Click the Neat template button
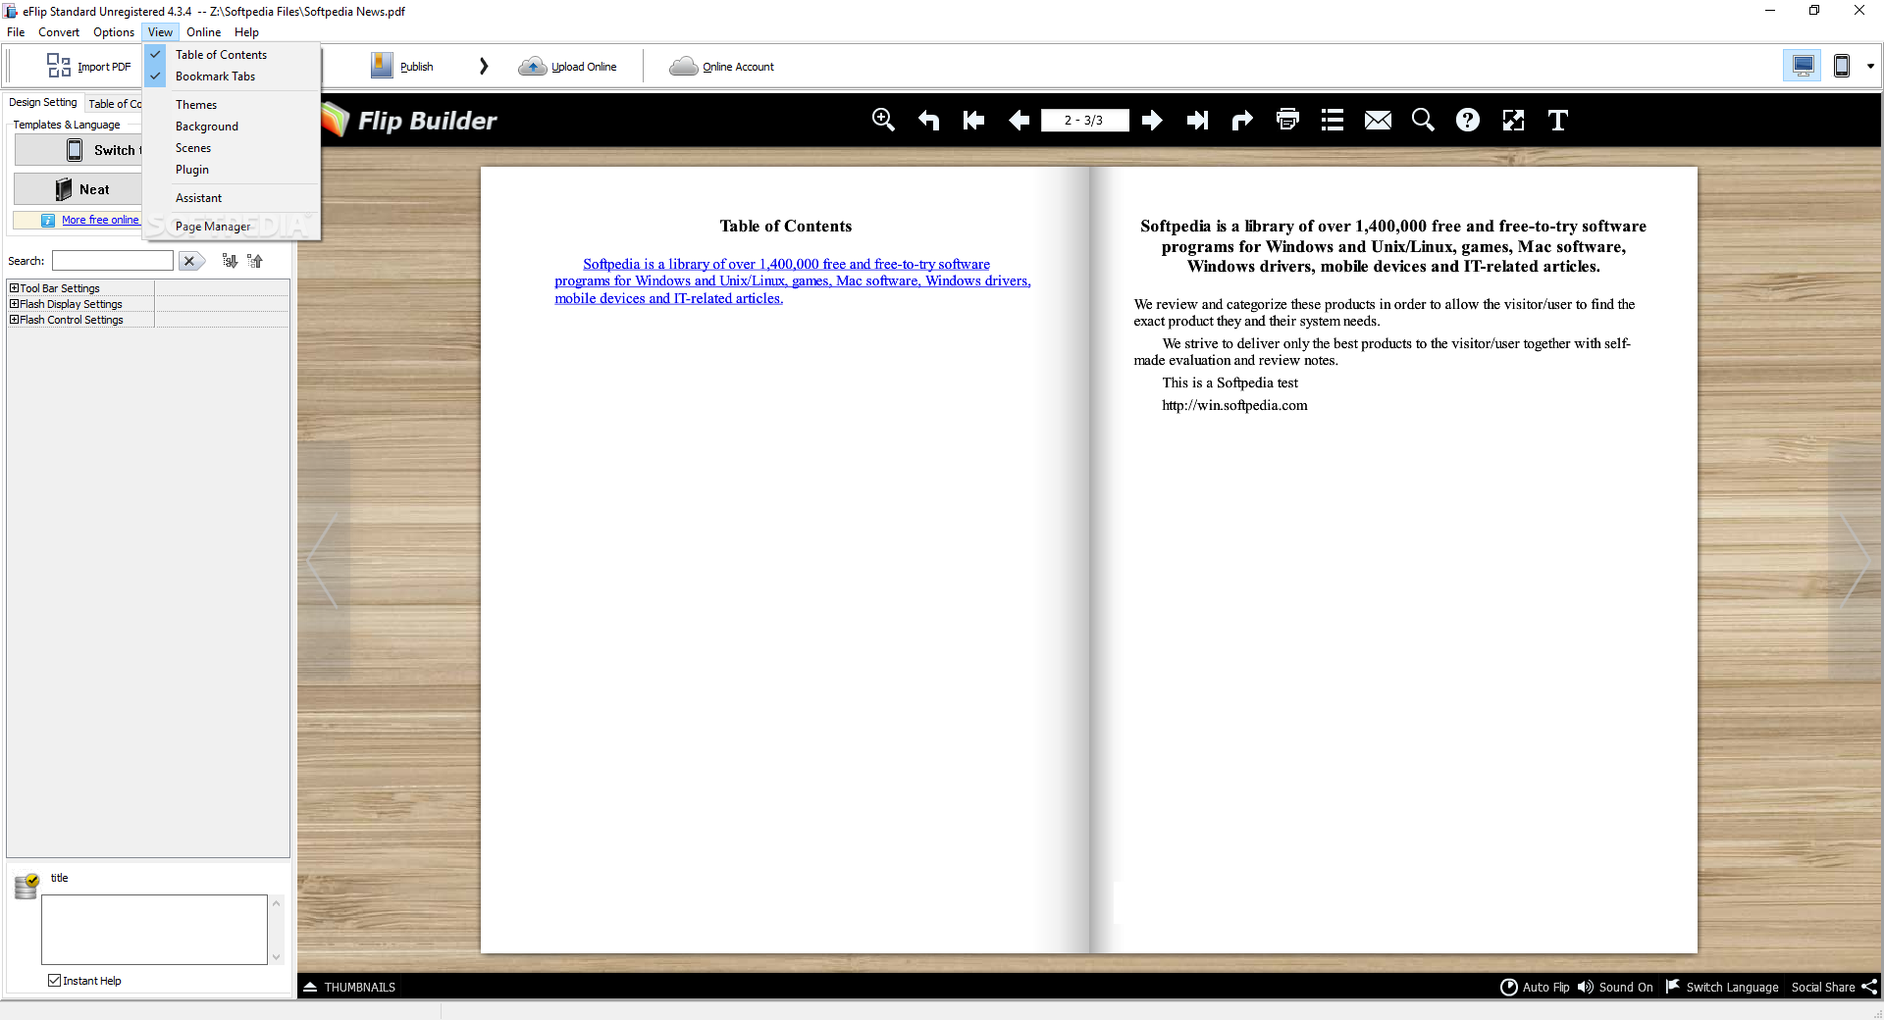The width and height of the screenshot is (1884, 1020). [x=78, y=189]
